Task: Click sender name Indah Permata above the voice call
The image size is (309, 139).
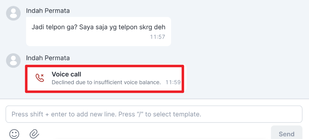Action: tap(48, 58)
